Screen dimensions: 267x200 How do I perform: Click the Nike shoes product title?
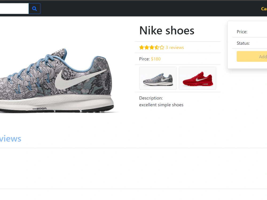coord(167,31)
